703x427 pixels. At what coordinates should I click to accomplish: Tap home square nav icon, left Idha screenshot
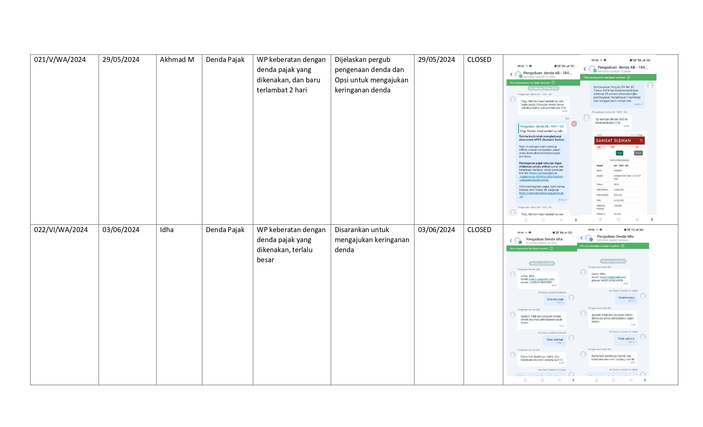pos(542,380)
